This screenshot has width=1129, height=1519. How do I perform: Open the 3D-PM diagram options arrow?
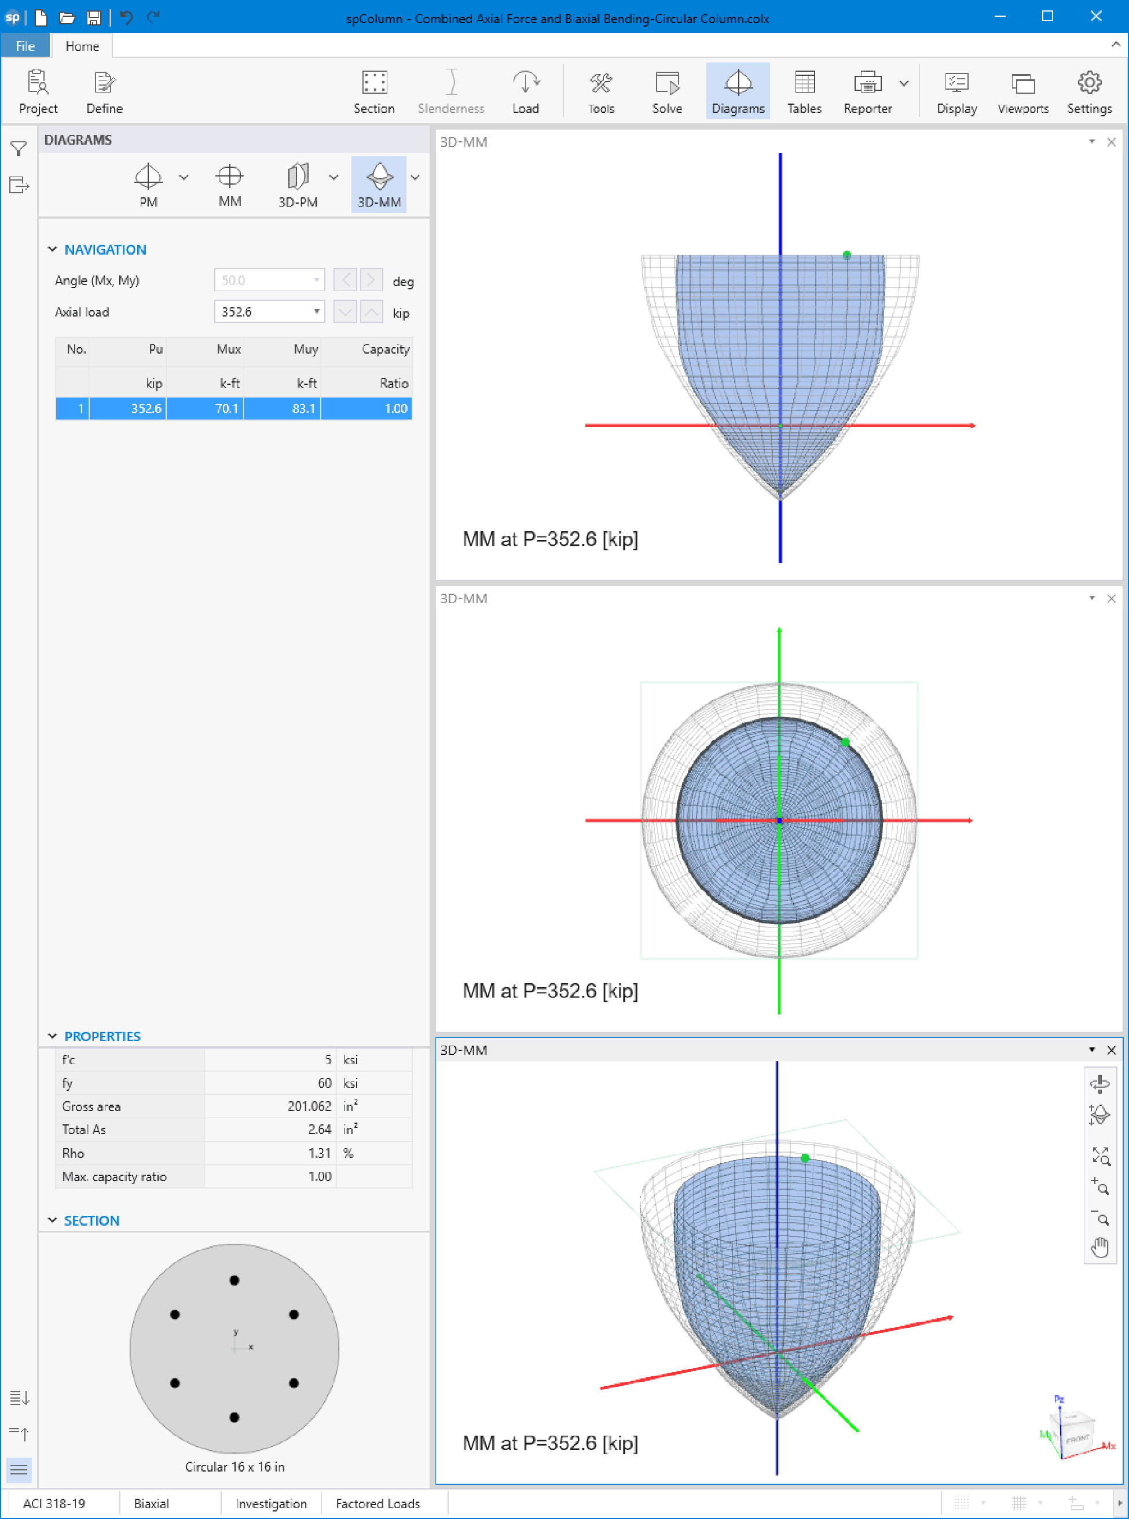tap(333, 178)
